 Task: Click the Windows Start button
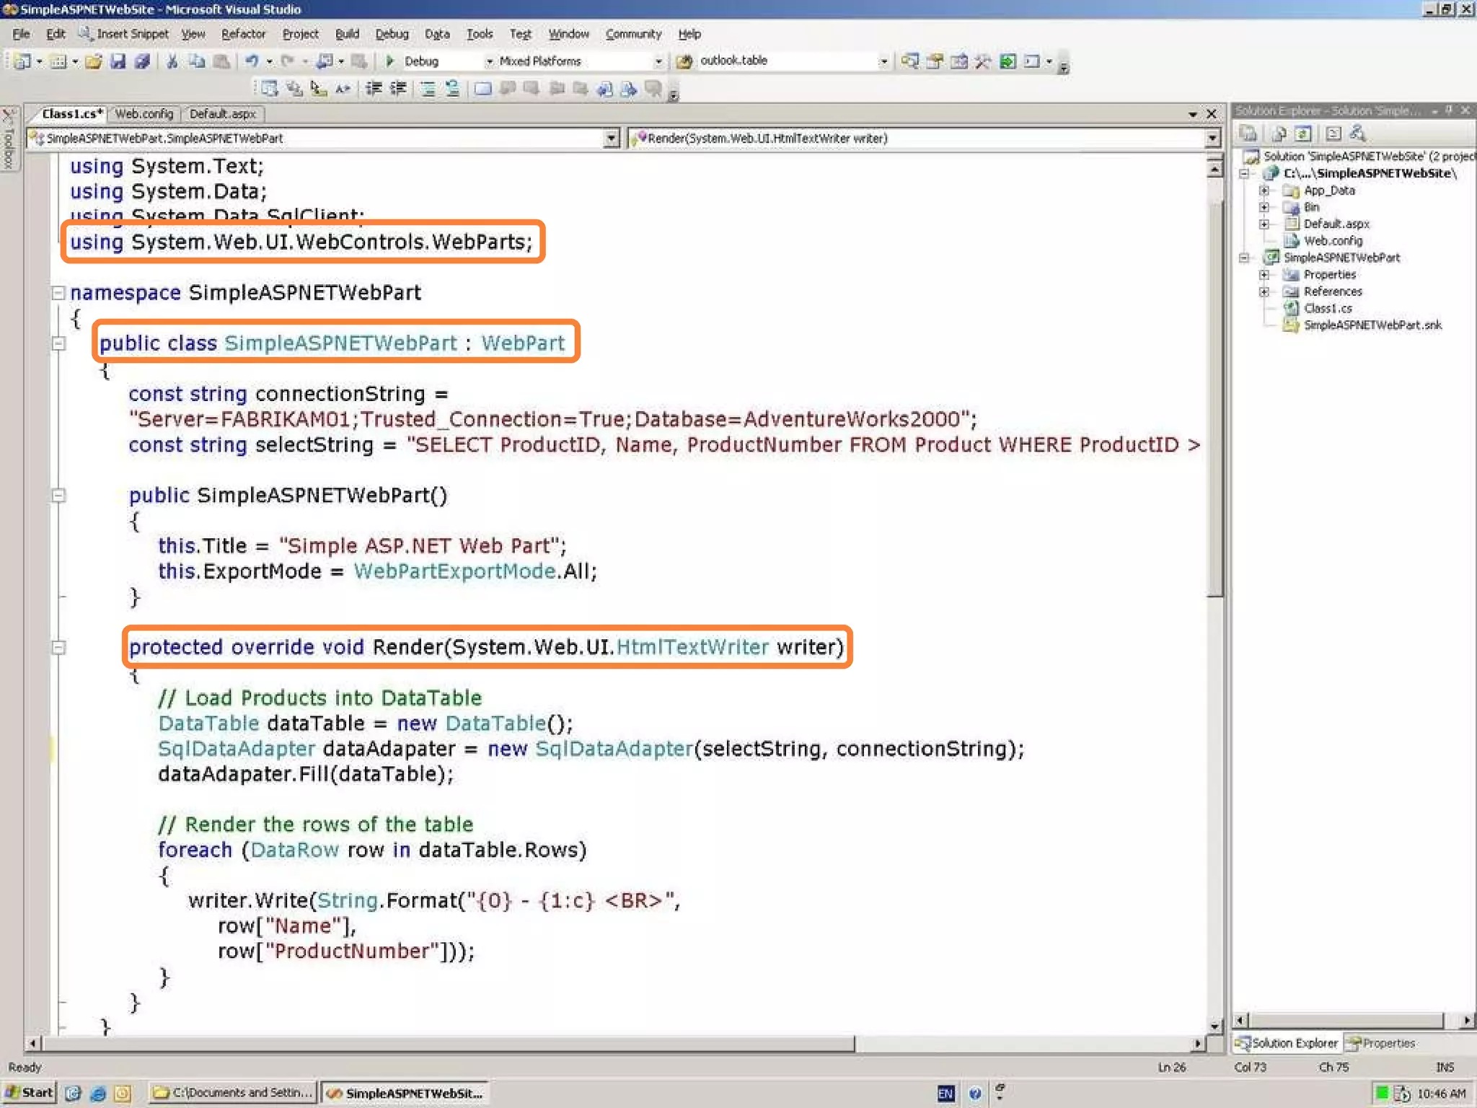tap(29, 1093)
